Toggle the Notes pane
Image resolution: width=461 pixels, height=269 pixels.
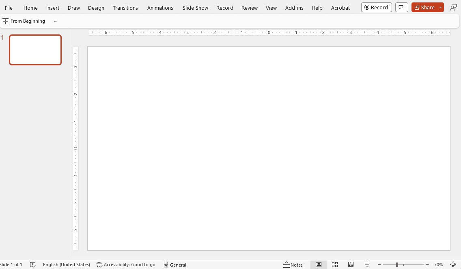(293, 265)
